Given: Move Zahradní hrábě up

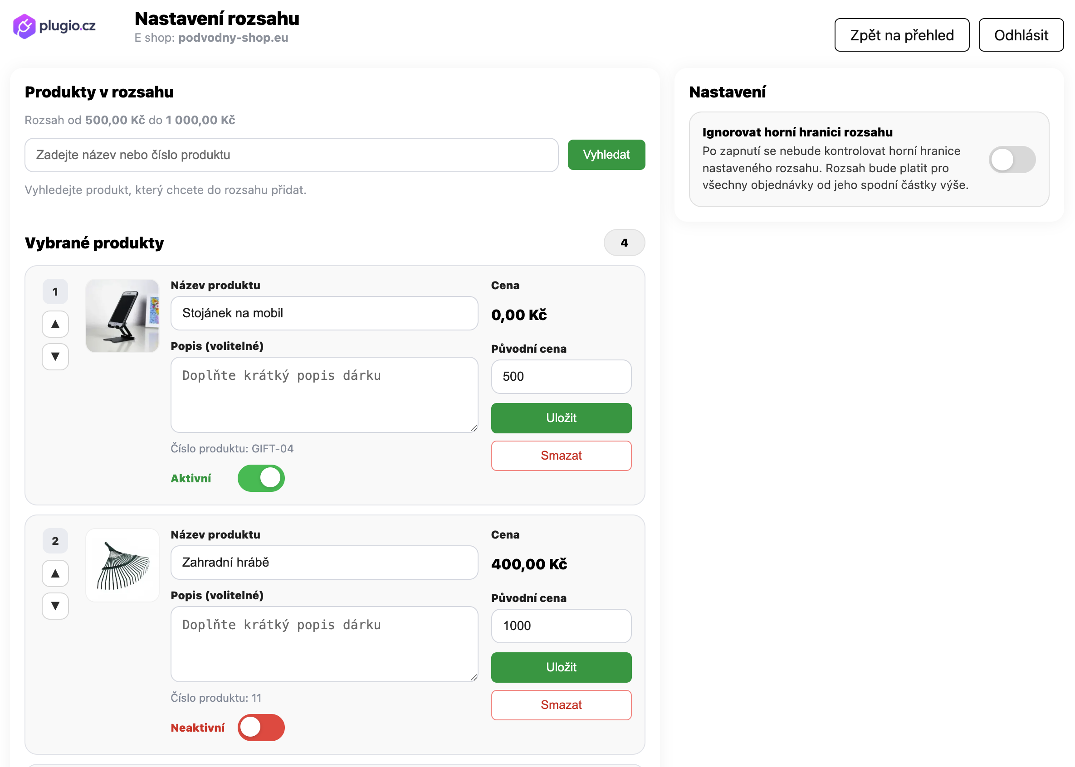Looking at the screenshot, I should [x=55, y=573].
